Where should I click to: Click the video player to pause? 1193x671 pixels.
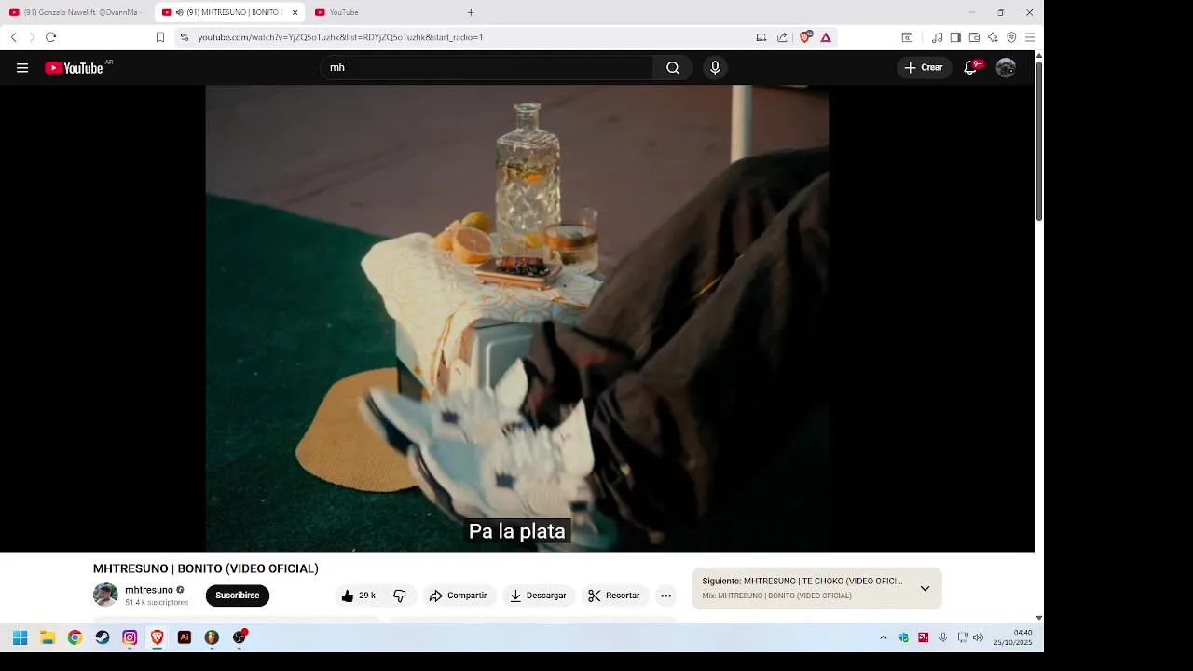[x=516, y=317]
